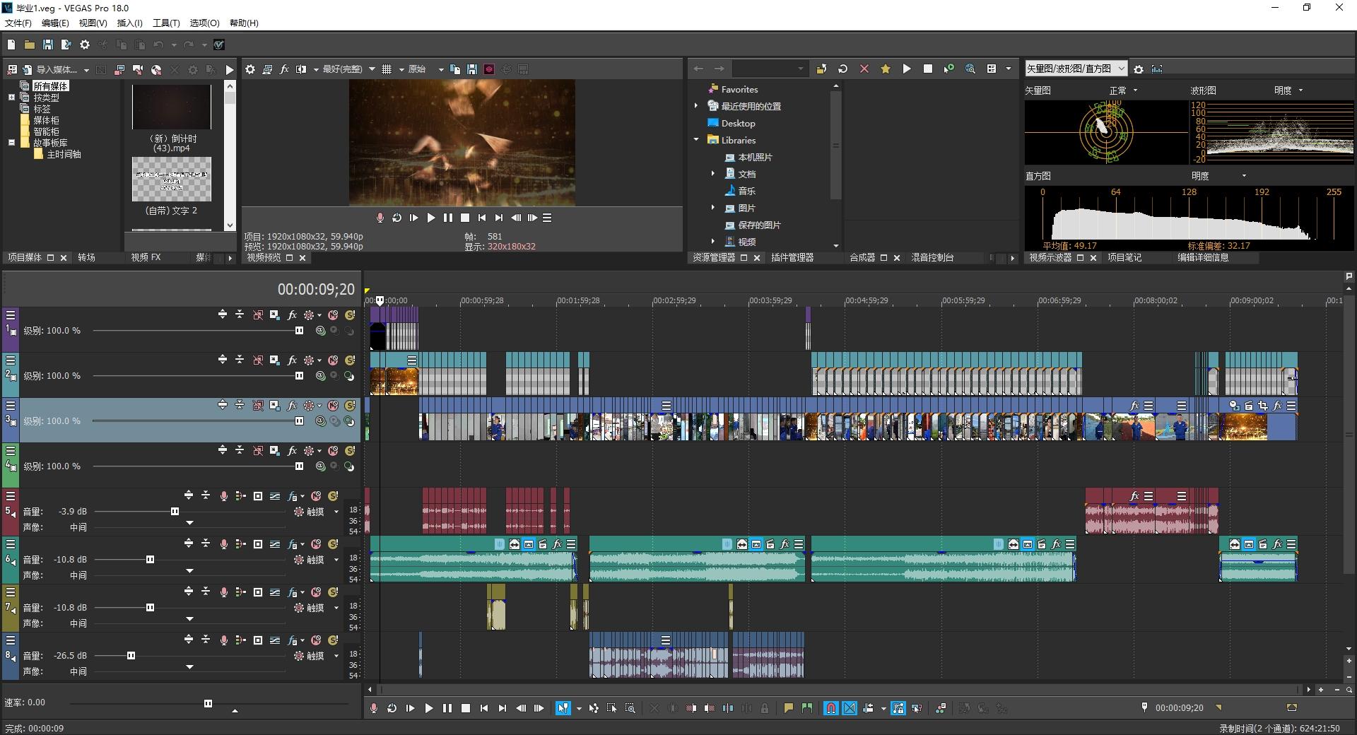1357x735 pixels.
Task: Save snapshot of video preview to file
Action: (x=472, y=69)
